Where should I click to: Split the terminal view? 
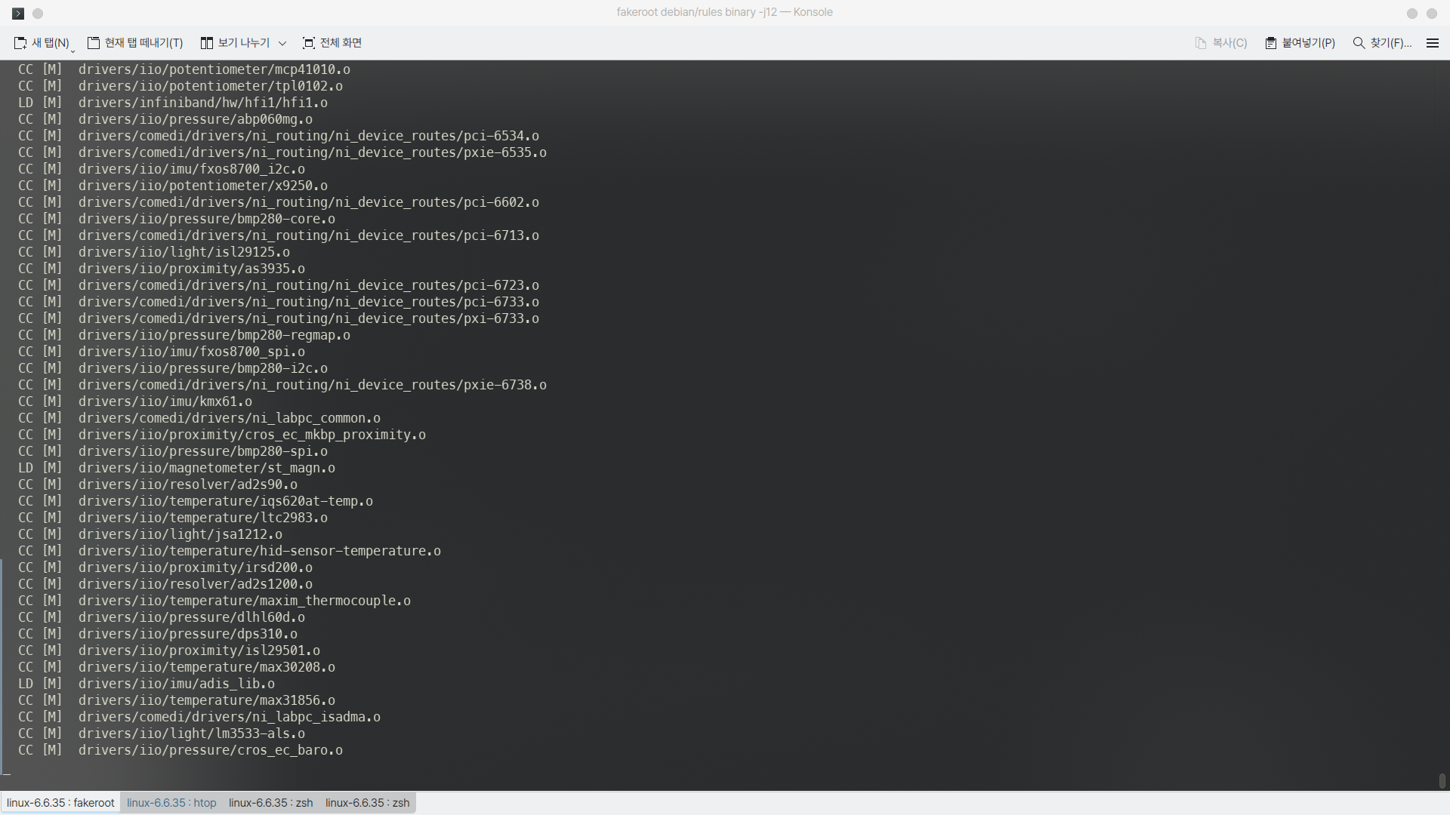click(236, 43)
